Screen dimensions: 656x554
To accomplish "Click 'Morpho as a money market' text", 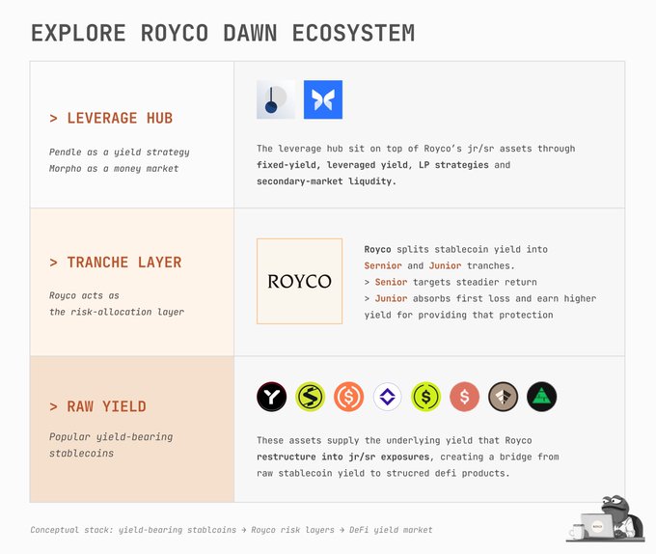I will coord(114,168).
